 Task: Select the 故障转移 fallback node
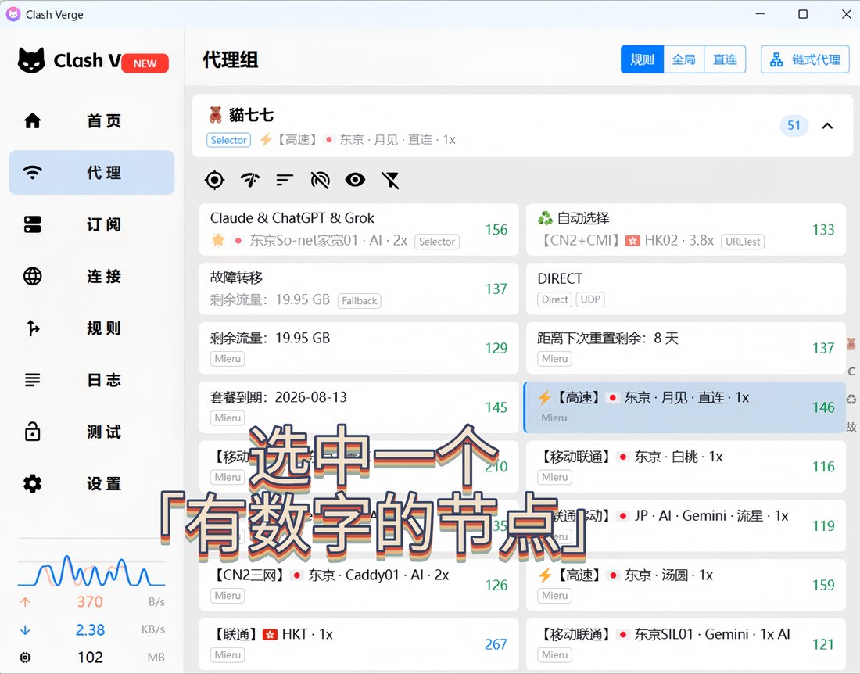pyautogui.click(x=359, y=289)
